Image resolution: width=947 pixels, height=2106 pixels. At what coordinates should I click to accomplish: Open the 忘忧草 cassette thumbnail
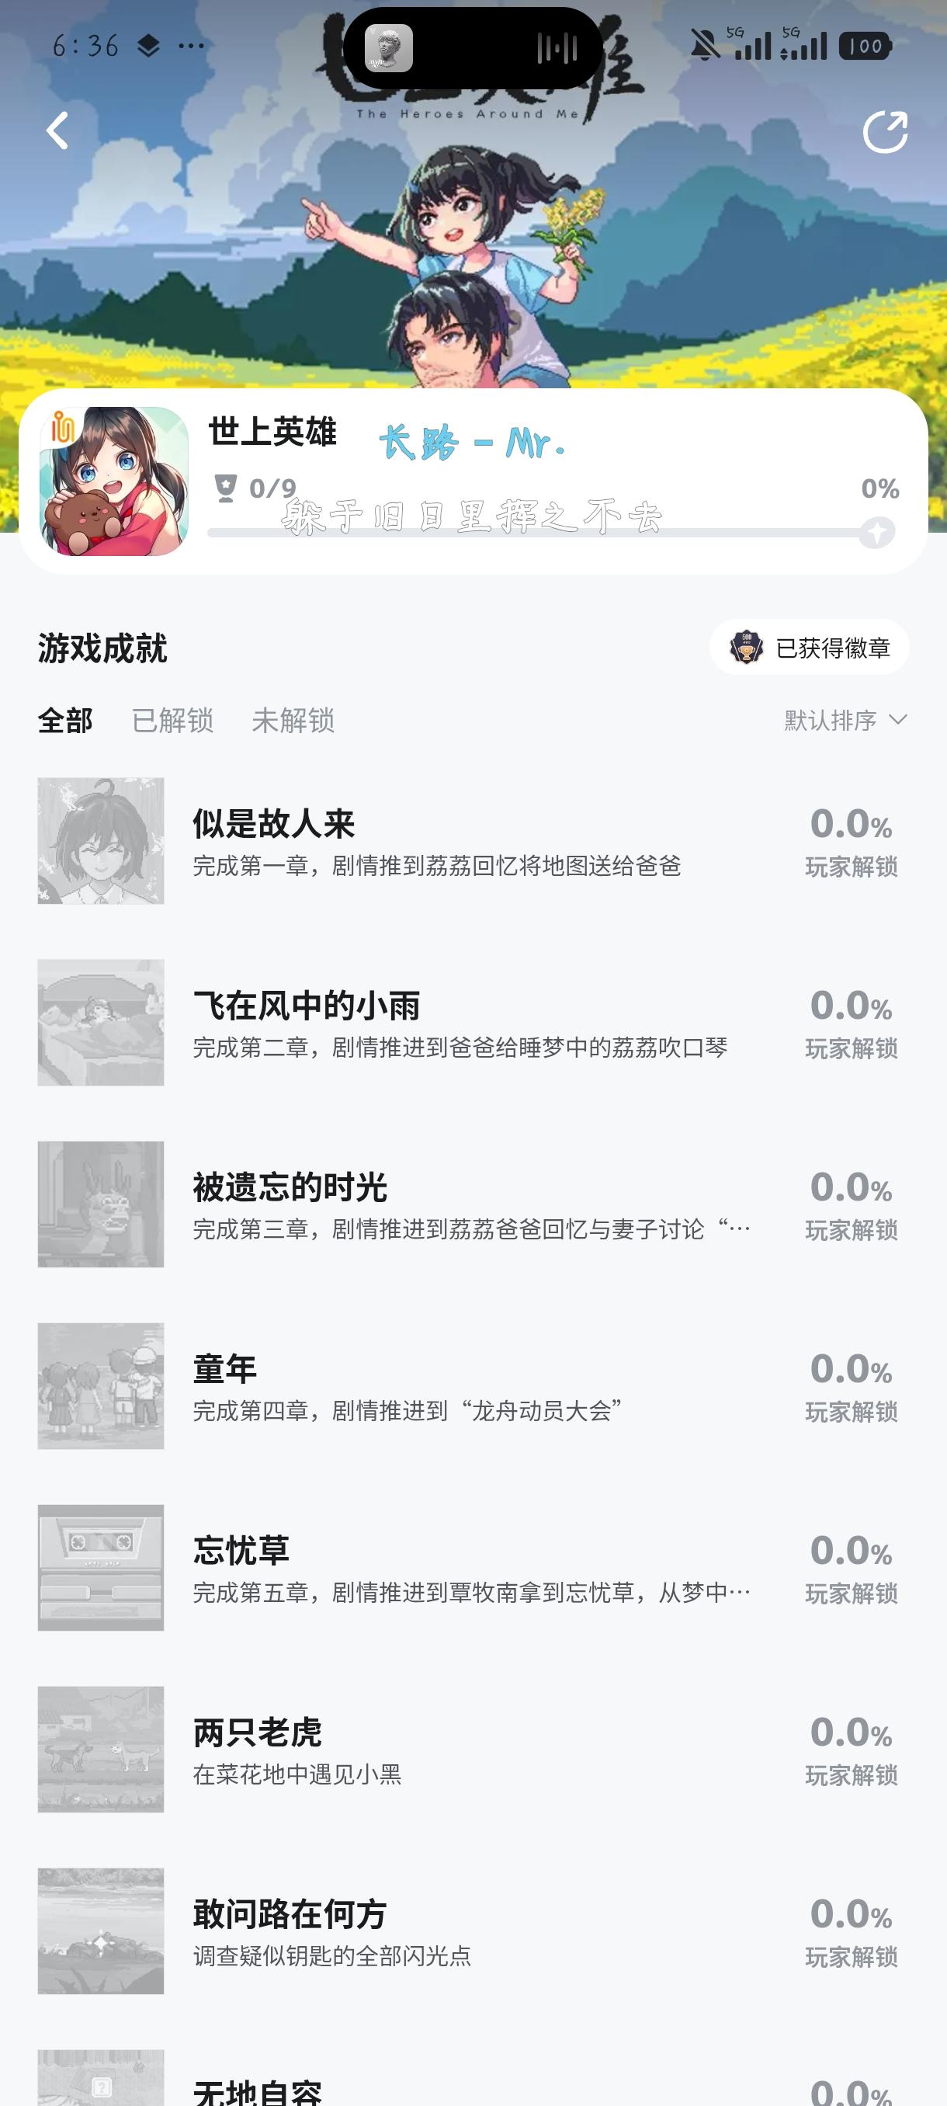click(100, 1567)
